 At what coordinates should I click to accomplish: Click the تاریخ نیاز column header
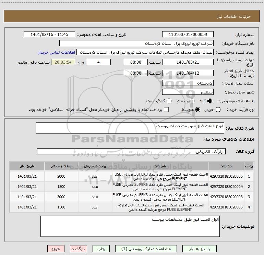click(x=27, y=166)
